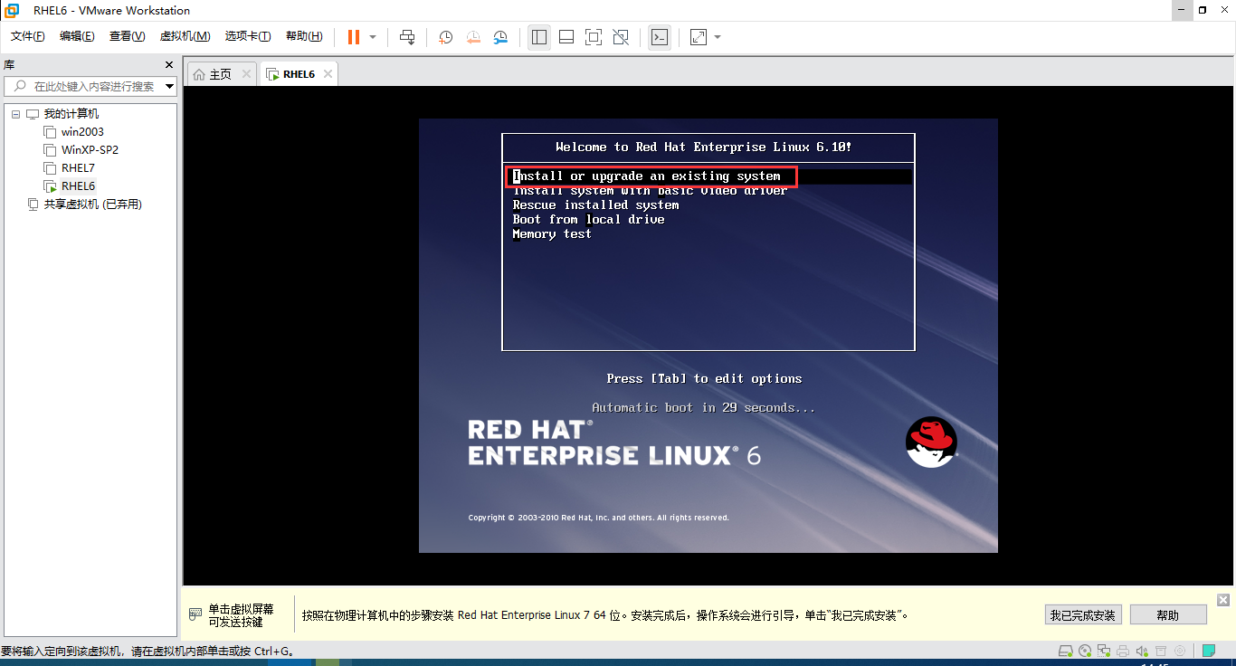The width and height of the screenshot is (1236, 666).
Task: Select 共享虚拟机 (已弃用) tree entry
Action: coord(92,205)
